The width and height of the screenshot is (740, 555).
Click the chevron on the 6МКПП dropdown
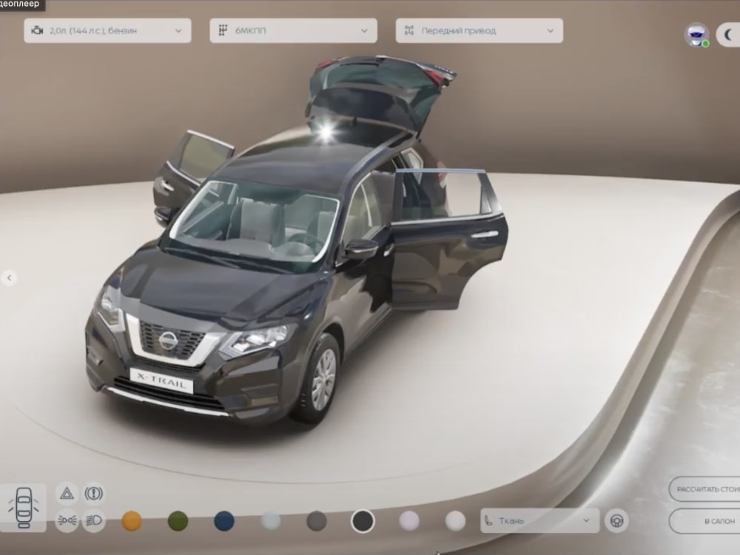tap(364, 30)
